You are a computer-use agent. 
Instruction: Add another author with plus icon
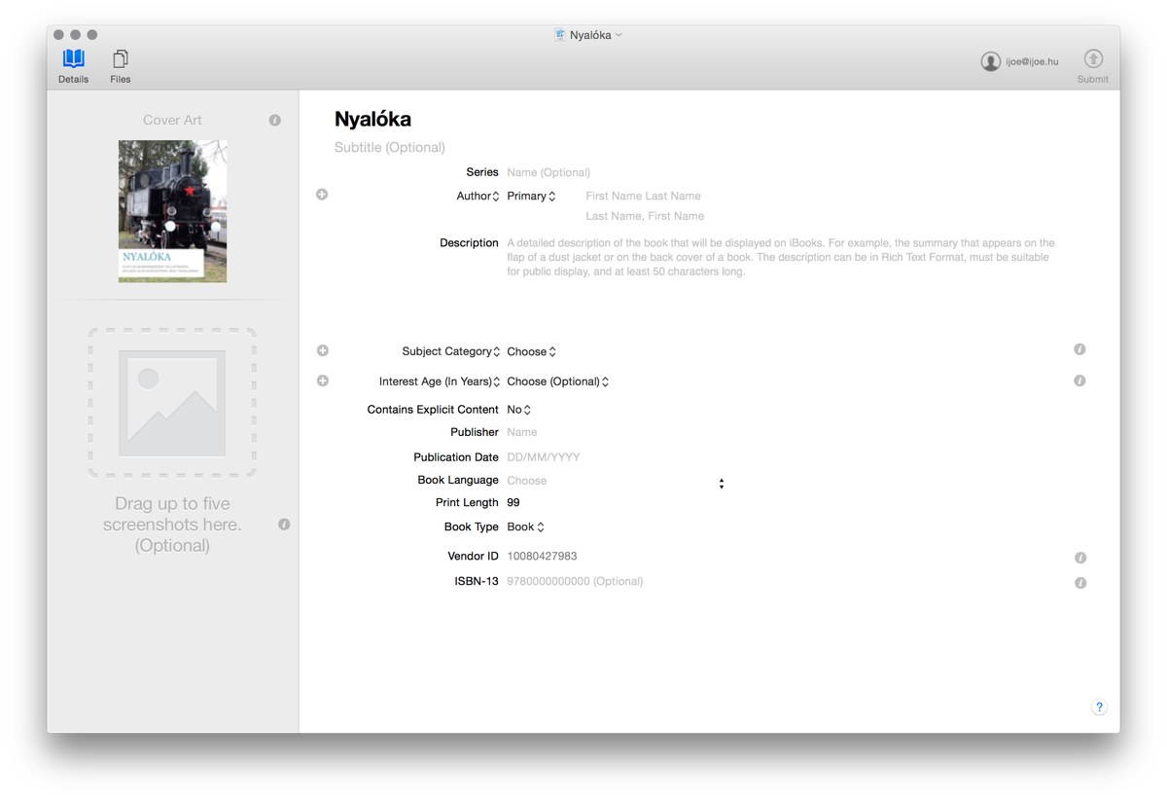point(322,195)
